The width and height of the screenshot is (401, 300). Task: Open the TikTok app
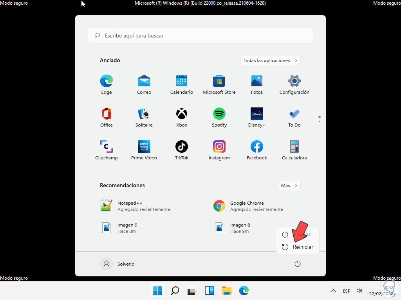pyautogui.click(x=182, y=150)
